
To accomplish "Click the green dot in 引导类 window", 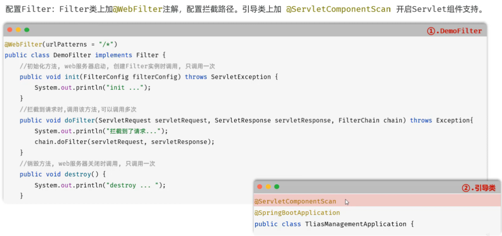I will point(277,186).
